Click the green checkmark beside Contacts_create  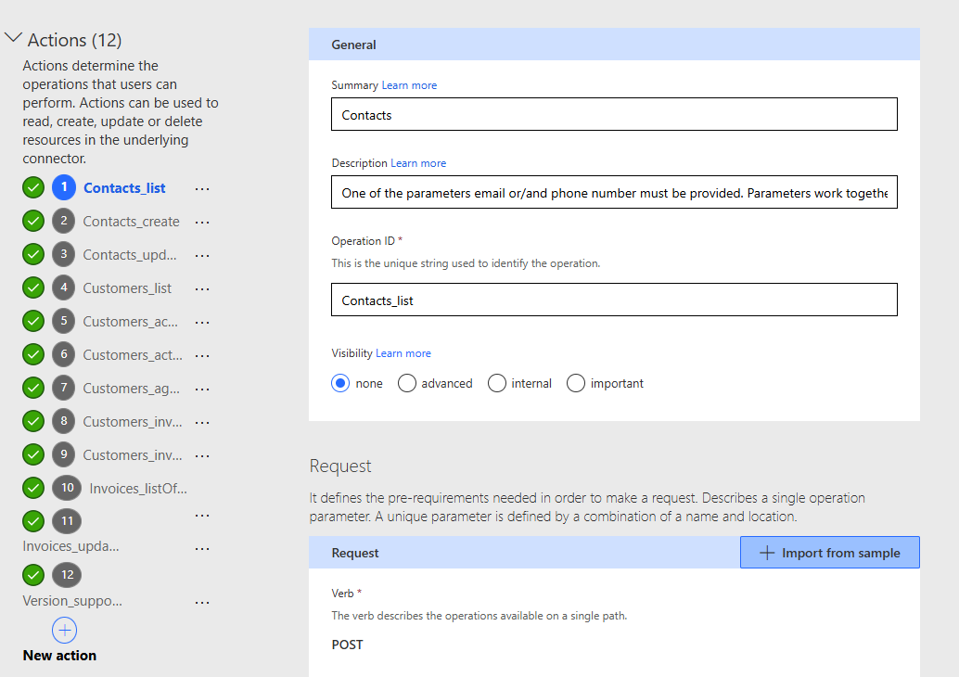tap(32, 221)
